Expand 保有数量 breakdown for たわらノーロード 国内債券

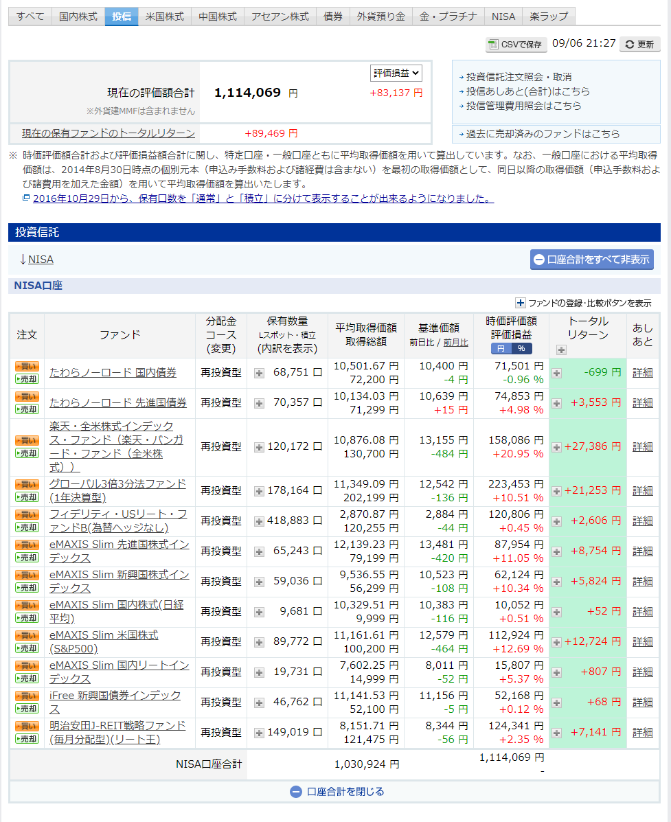(x=259, y=374)
